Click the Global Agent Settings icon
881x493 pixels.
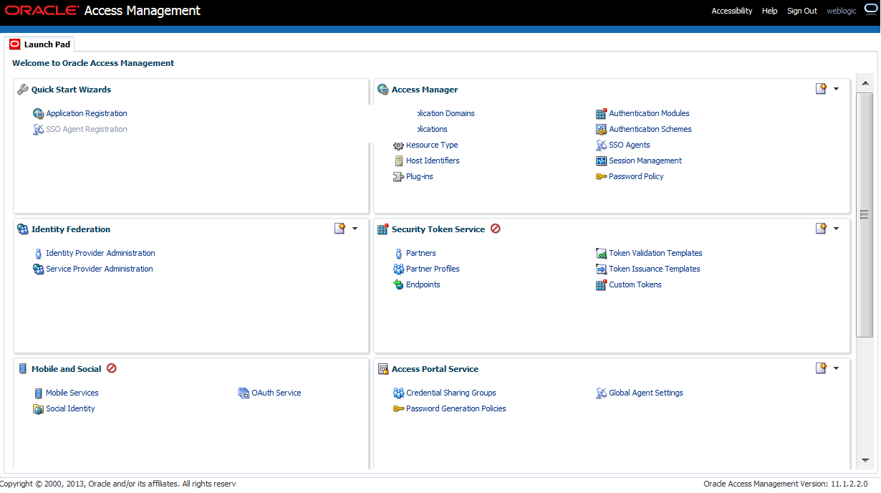pyautogui.click(x=602, y=393)
